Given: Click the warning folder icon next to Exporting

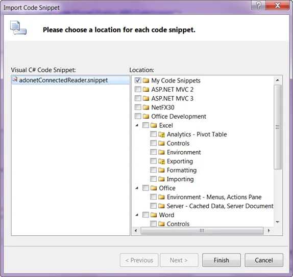Looking at the screenshot, I should (x=161, y=161).
